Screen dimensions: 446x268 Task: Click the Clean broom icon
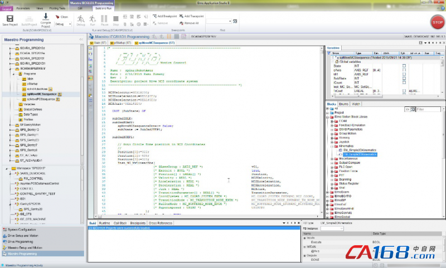(x=57, y=17)
